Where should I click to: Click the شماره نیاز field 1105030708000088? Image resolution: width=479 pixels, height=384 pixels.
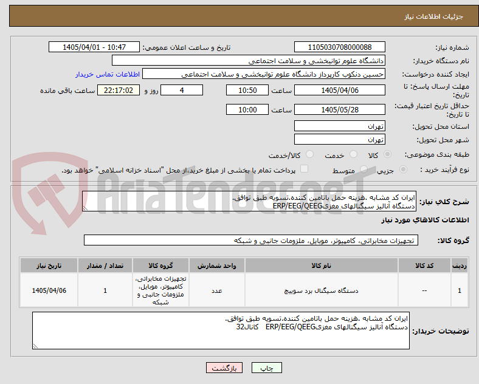click(x=340, y=47)
